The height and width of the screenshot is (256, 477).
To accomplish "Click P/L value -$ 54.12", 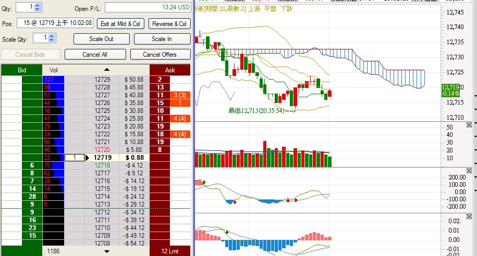I will (x=134, y=243).
